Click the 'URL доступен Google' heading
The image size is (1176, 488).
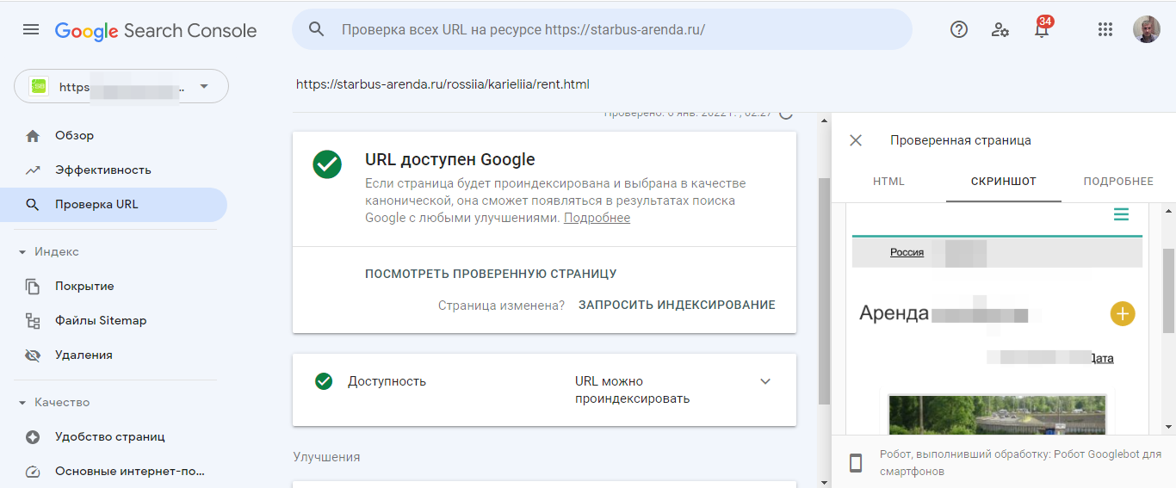click(450, 159)
